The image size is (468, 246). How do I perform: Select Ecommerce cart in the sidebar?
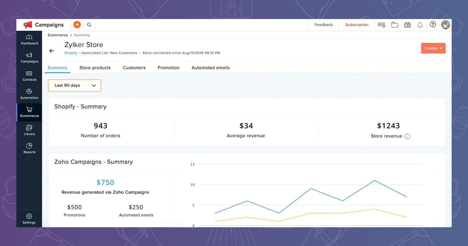[29, 112]
